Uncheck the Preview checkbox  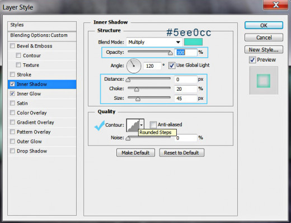click(x=252, y=60)
